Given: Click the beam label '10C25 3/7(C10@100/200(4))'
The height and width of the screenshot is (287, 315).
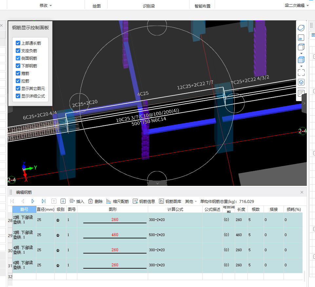Looking at the screenshot, I should click(x=148, y=116).
